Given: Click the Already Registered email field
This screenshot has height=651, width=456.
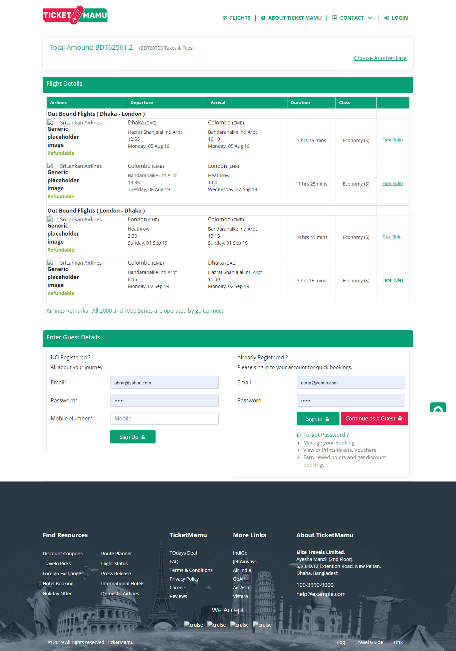Looking at the screenshot, I should coord(351,382).
